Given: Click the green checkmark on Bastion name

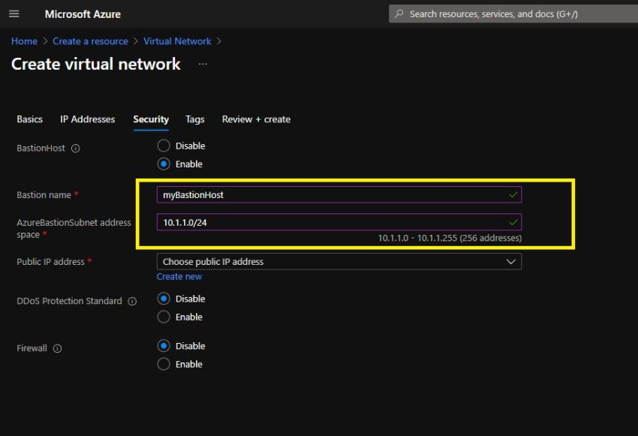Looking at the screenshot, I should pos(513,194).
